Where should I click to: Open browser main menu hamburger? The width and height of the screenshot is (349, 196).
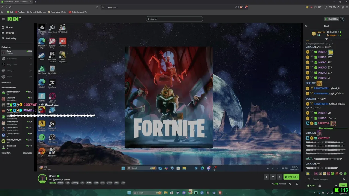point(347,7)
